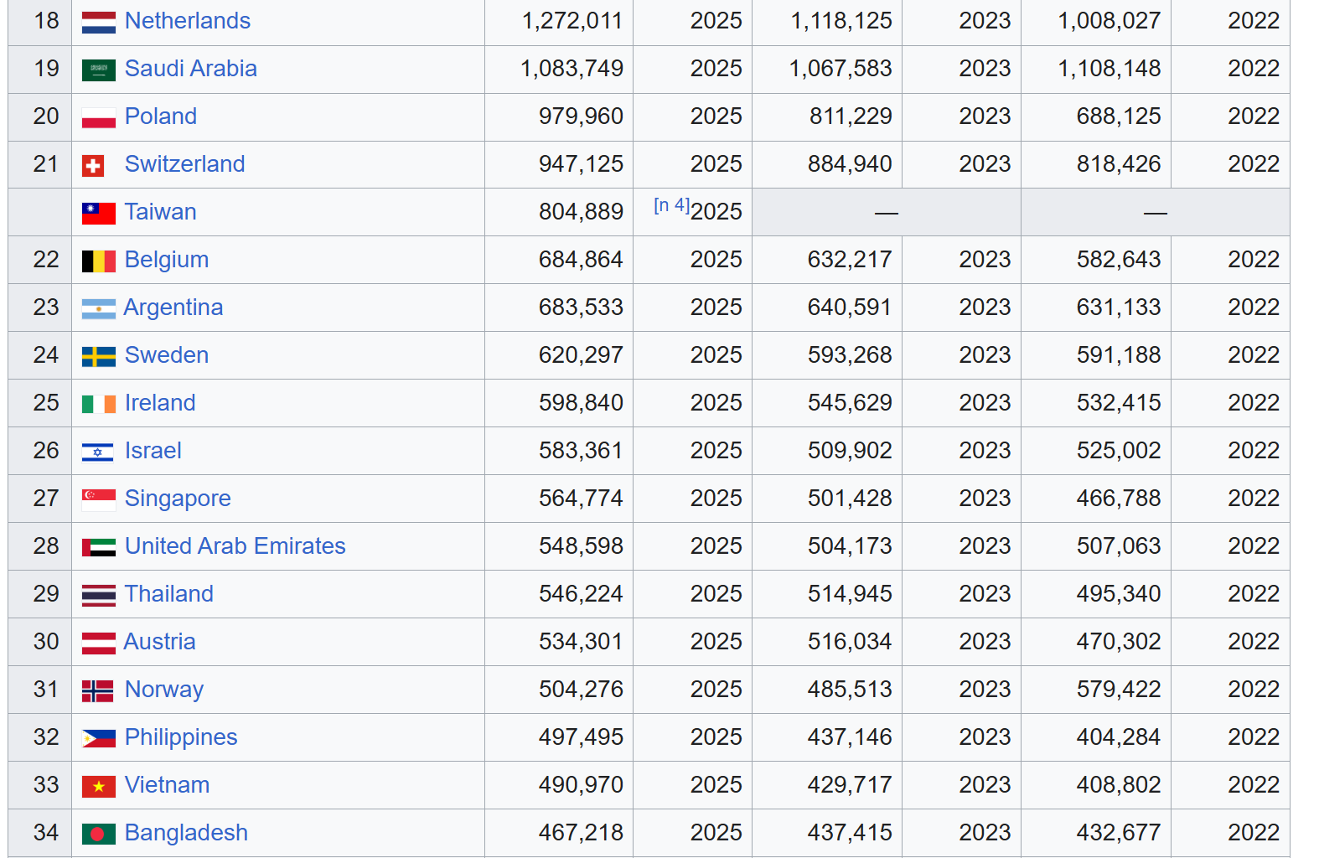
Task: Click the Israel flag icon
Action: tap(97, 452)
